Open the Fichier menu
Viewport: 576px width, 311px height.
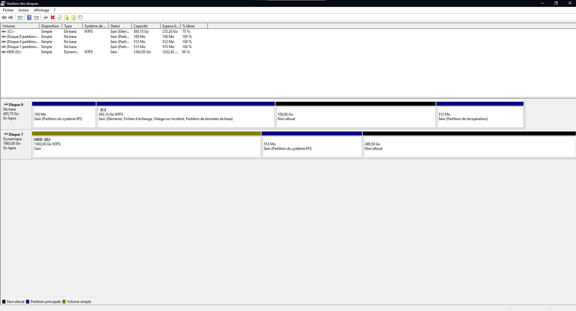click(8, 10)
